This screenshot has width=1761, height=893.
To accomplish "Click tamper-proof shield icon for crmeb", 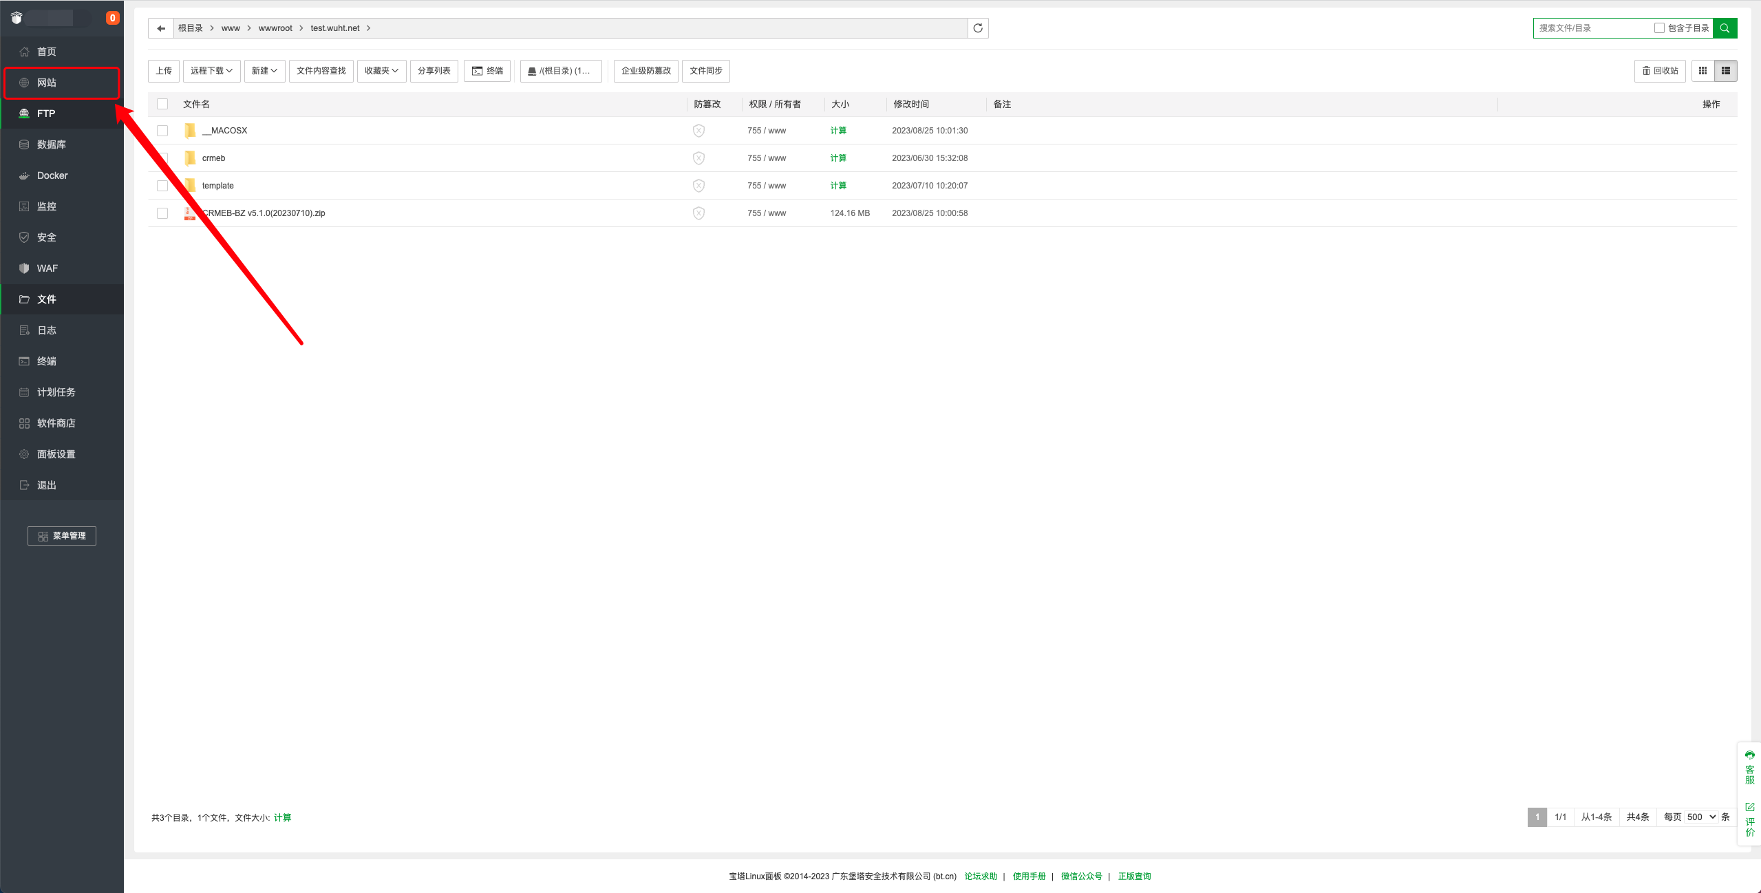I will click(698, 158).
